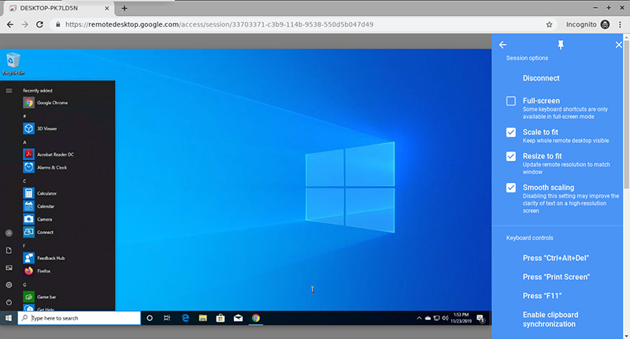Open clock showing 1:53 PM
630x339 pixels.
461,318
